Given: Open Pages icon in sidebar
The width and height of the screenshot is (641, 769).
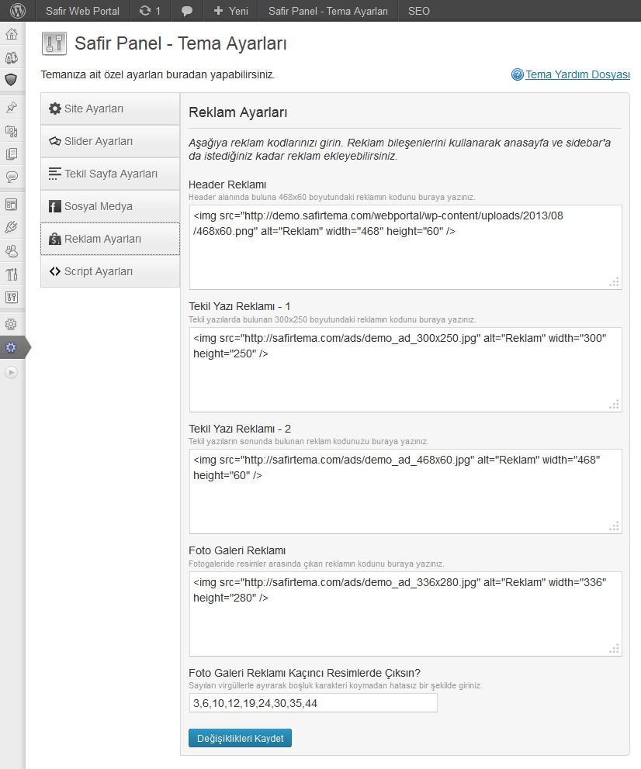Looking at the screenshot, I should [x=12, y=153].
